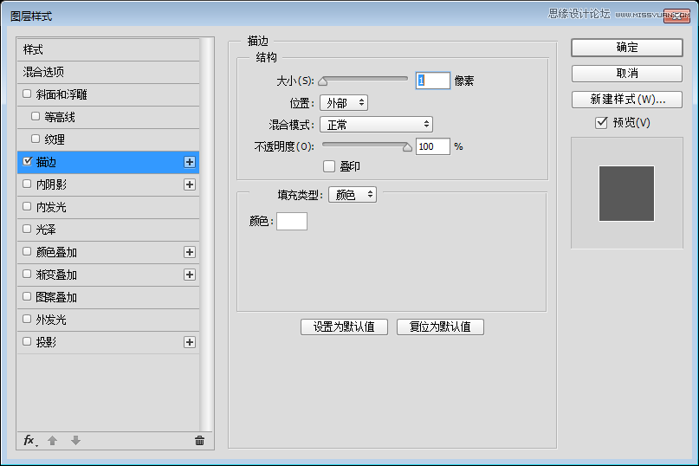Open 图案叠加 settings row
The height and width of the screenshot is (466, 699).
(108, 297)
